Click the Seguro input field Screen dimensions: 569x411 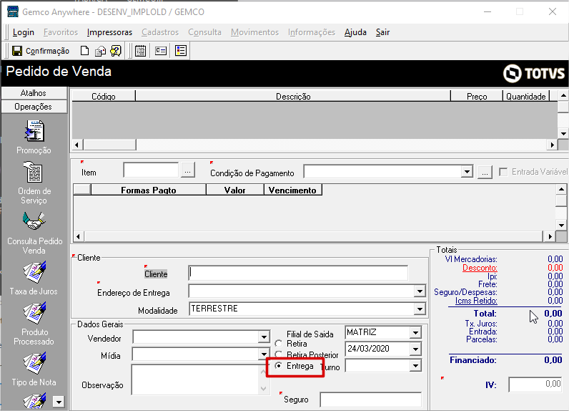click(371, 400)
